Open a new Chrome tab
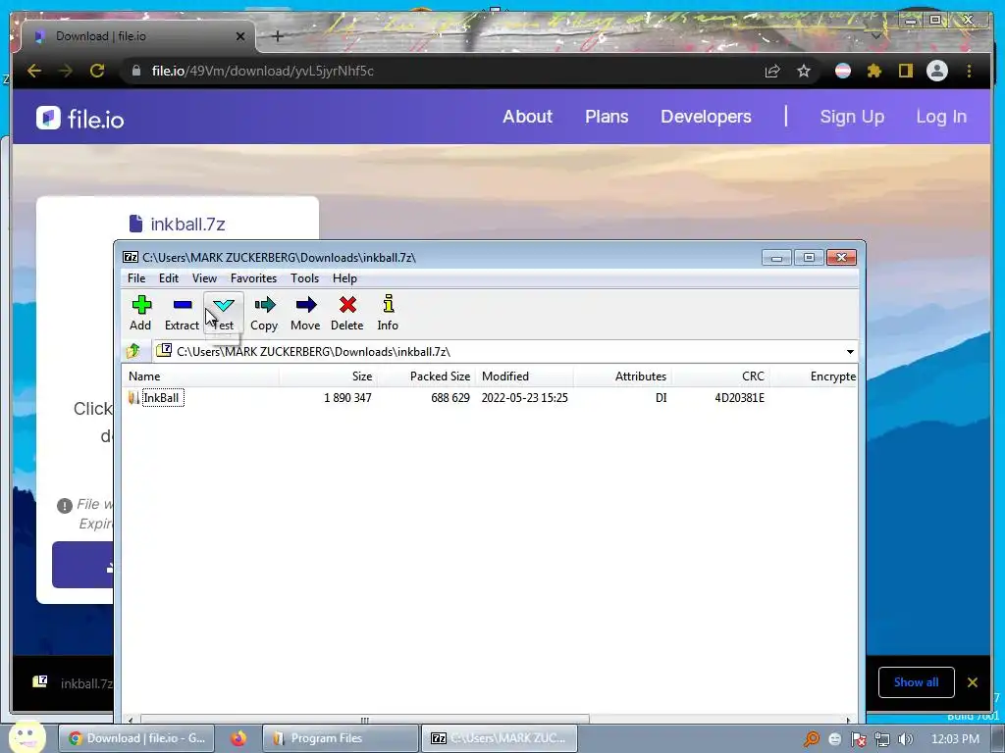This screenshot has width=1005, height=753. pos(278,36)
